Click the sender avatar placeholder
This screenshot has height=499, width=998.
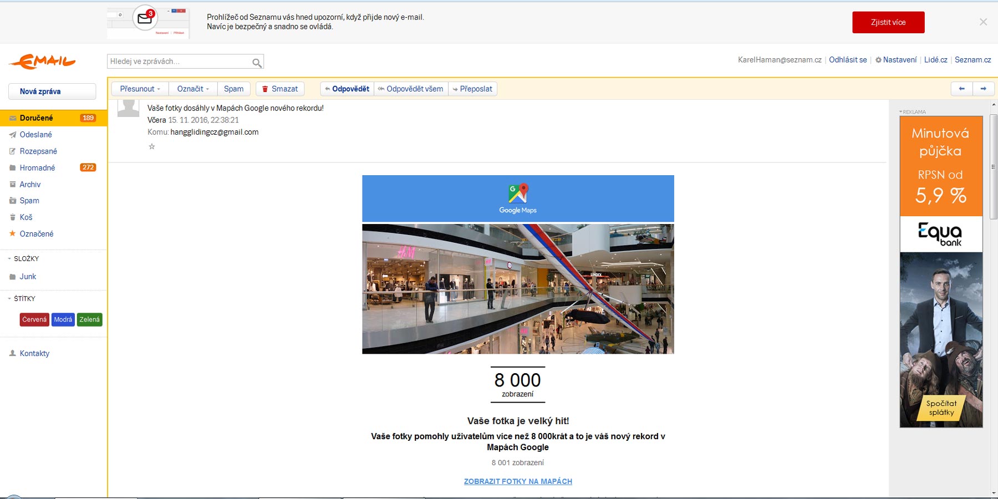coord(128,108)
